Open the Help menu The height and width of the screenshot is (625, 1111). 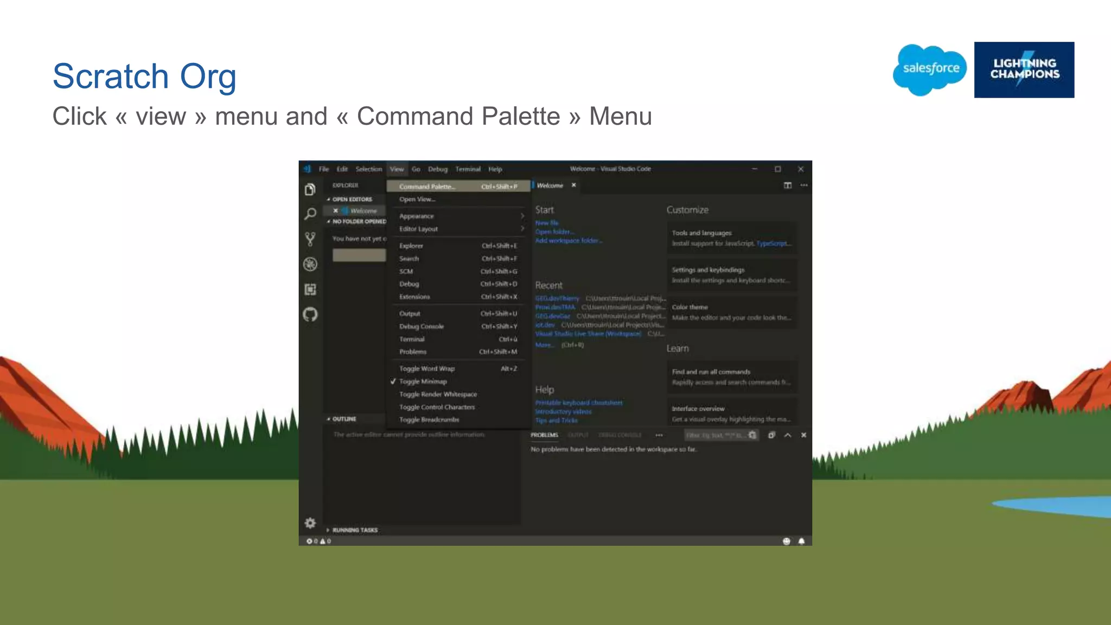click(495, 169)
